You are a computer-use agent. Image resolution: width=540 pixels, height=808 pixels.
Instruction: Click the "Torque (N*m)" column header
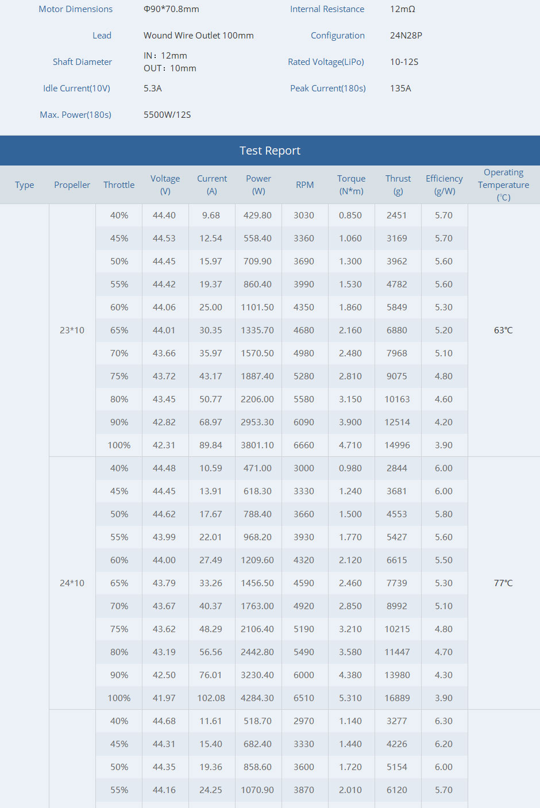pyautogui.click(x=351, y=185)
